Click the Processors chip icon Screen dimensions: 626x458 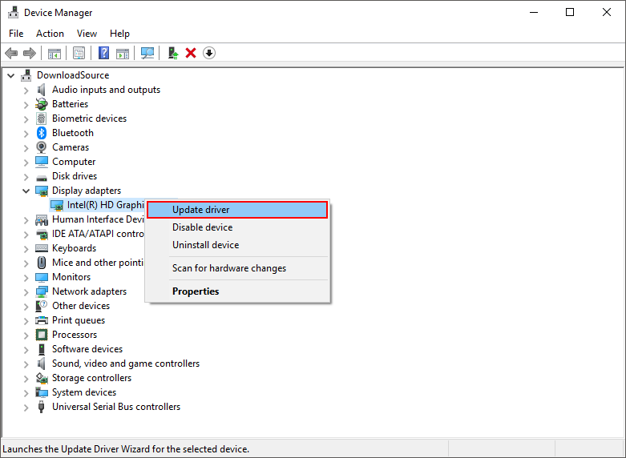click(x=41, y=335)
